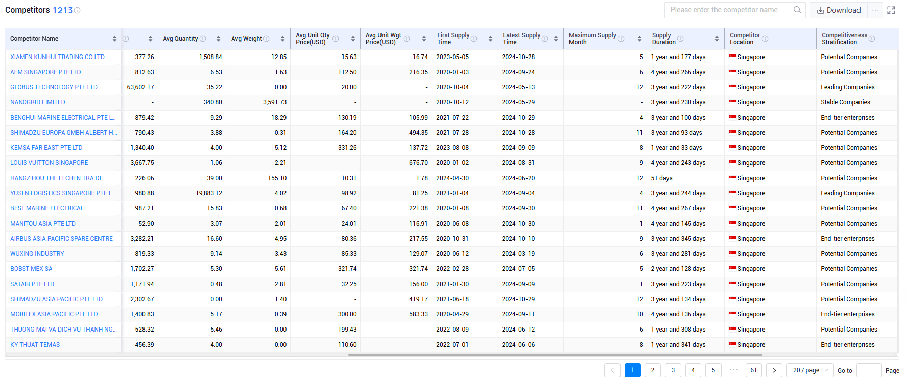
Task: Click info icon for Competitiveness Stratification
Action: click(872, 39)
